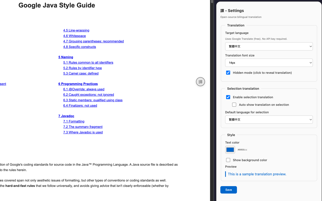
Task: Click the page vertical scrollbar thumb
Action: 212,2
